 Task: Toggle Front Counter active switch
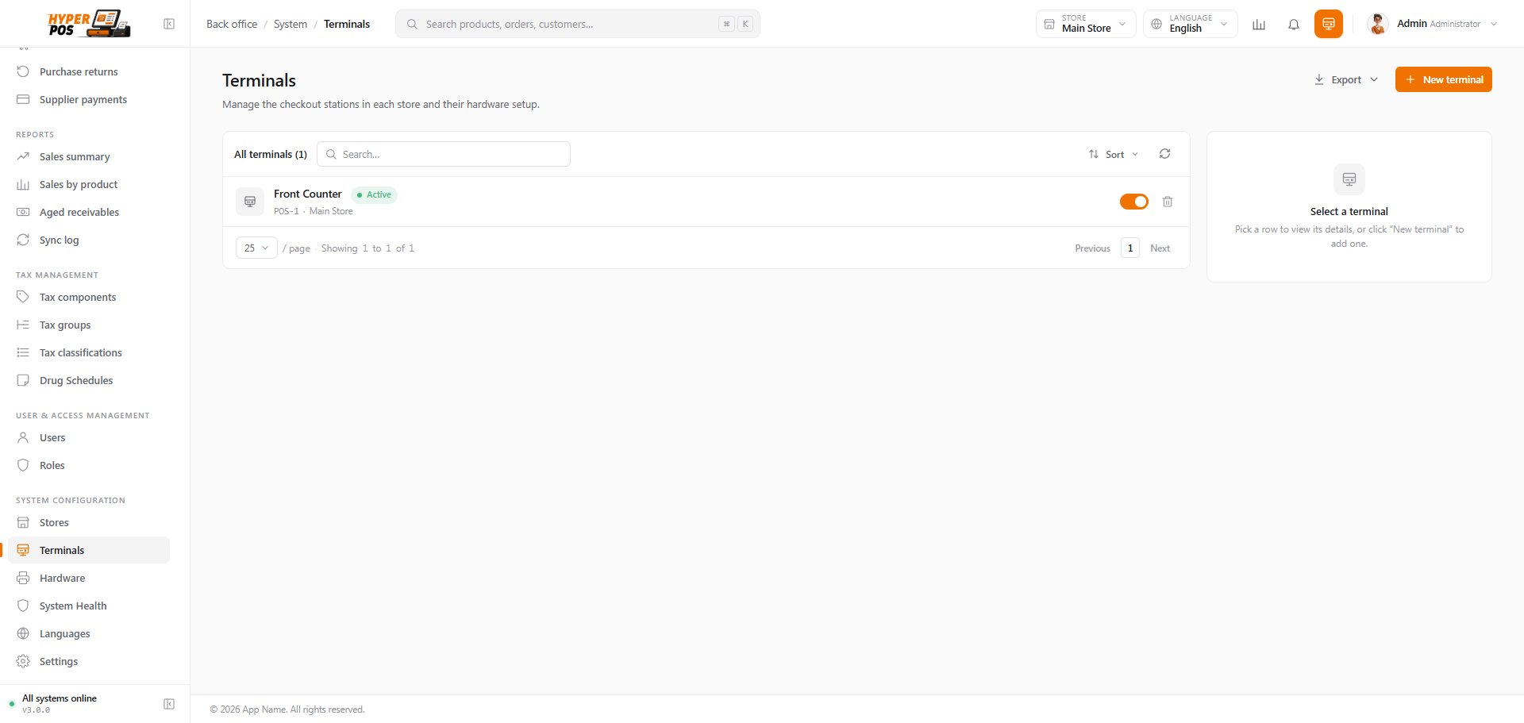tap(1134, 202)
